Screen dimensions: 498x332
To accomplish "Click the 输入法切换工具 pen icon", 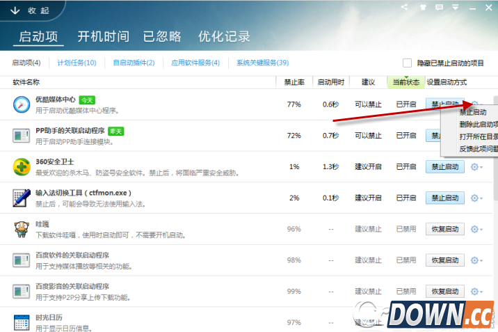I will click(x=21, y=198).
